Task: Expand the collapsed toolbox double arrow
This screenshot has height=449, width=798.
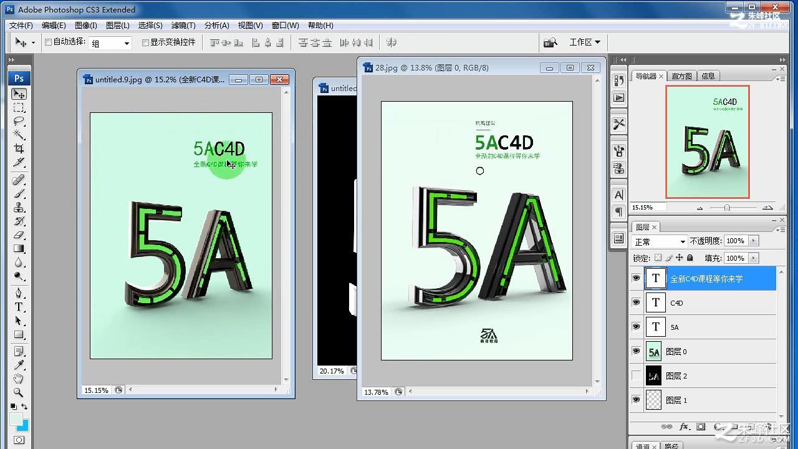Action: click(x=11, y=60)
